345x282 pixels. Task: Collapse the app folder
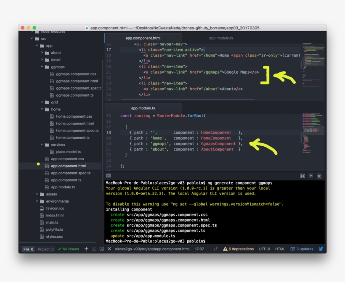[37, 45]
